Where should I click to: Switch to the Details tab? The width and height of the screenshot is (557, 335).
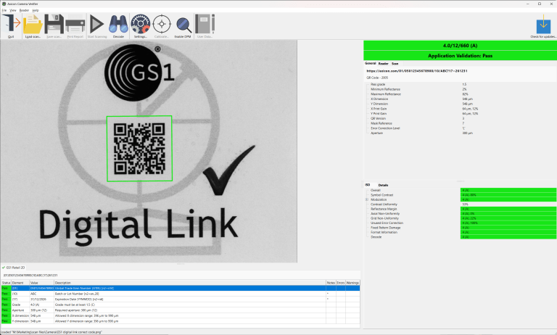click(x=383, y=185)
